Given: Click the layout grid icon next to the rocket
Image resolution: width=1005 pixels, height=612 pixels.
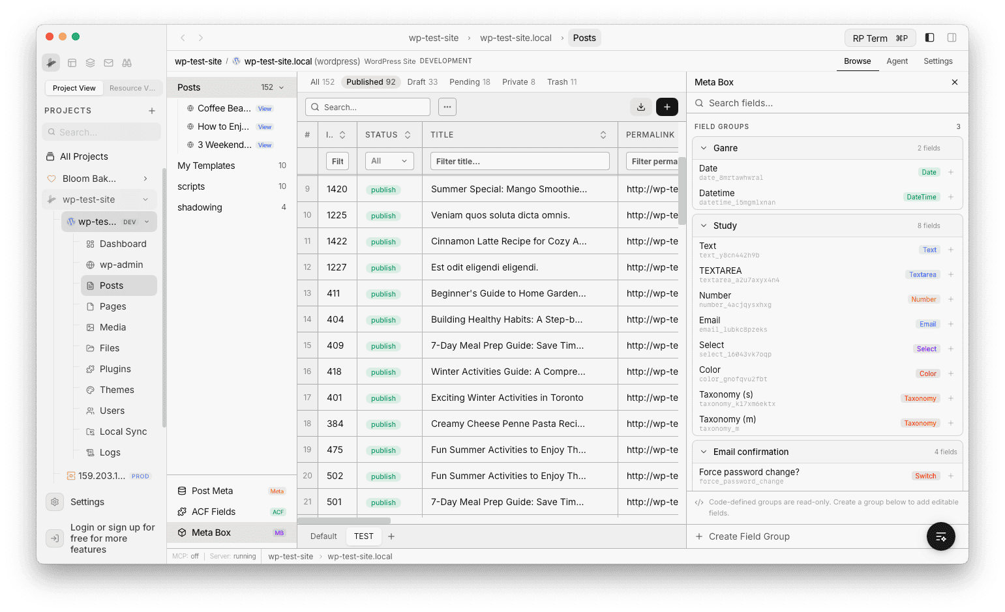Looking at the screenshot, I should click(72, 63).
